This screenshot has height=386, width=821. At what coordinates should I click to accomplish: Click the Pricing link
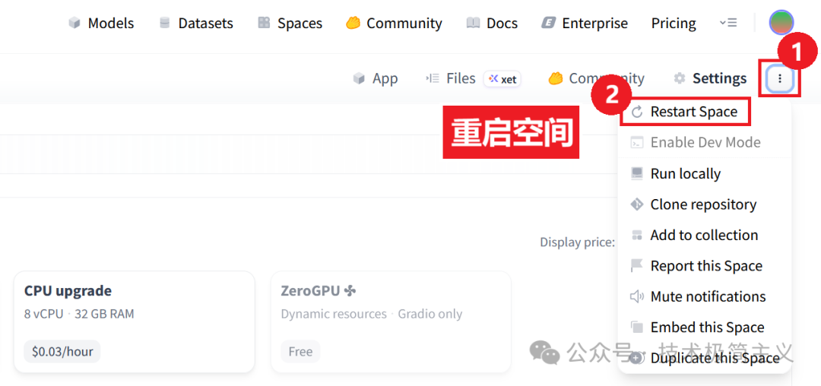pyautogui.click(x=674, y=24)
